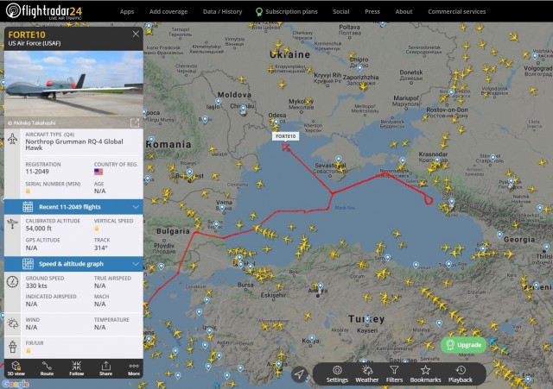Close the FORTE10 flight panel
The width and height of the screenshot is (553, 389).
click(x=136, y=34)
